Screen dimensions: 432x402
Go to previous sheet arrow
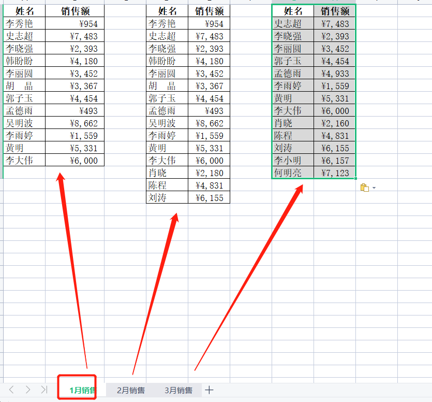coord(11,390)
